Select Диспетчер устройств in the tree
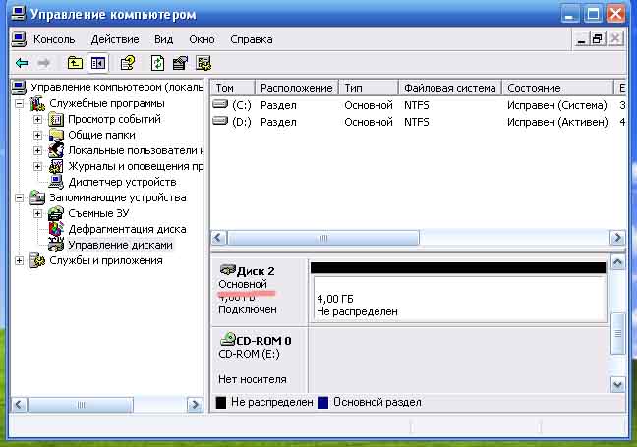 tap(122, 182)
